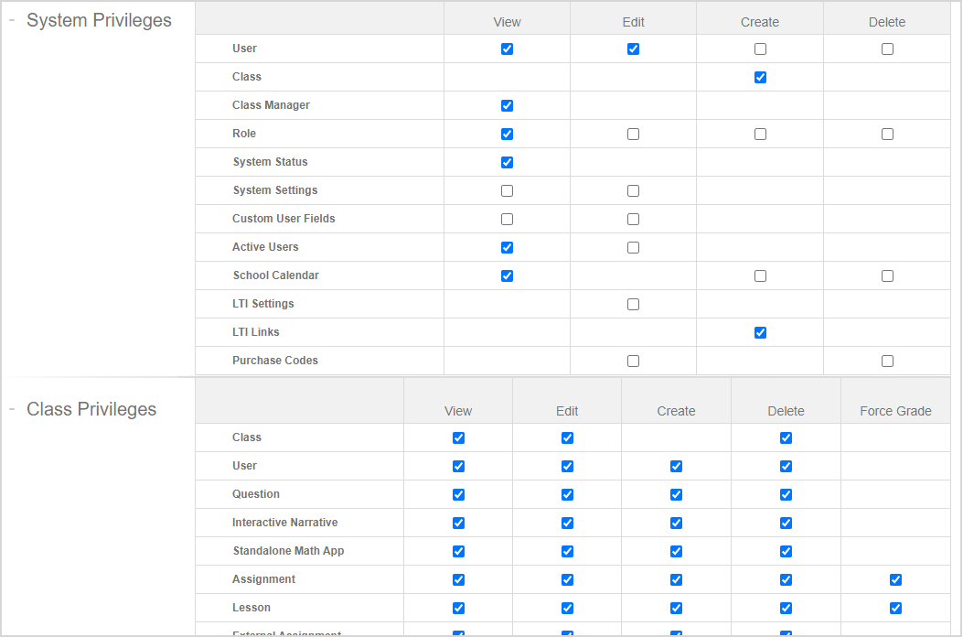
Task: Enable Edit permission for LTI Settings
Action: (x=633, y=304)
